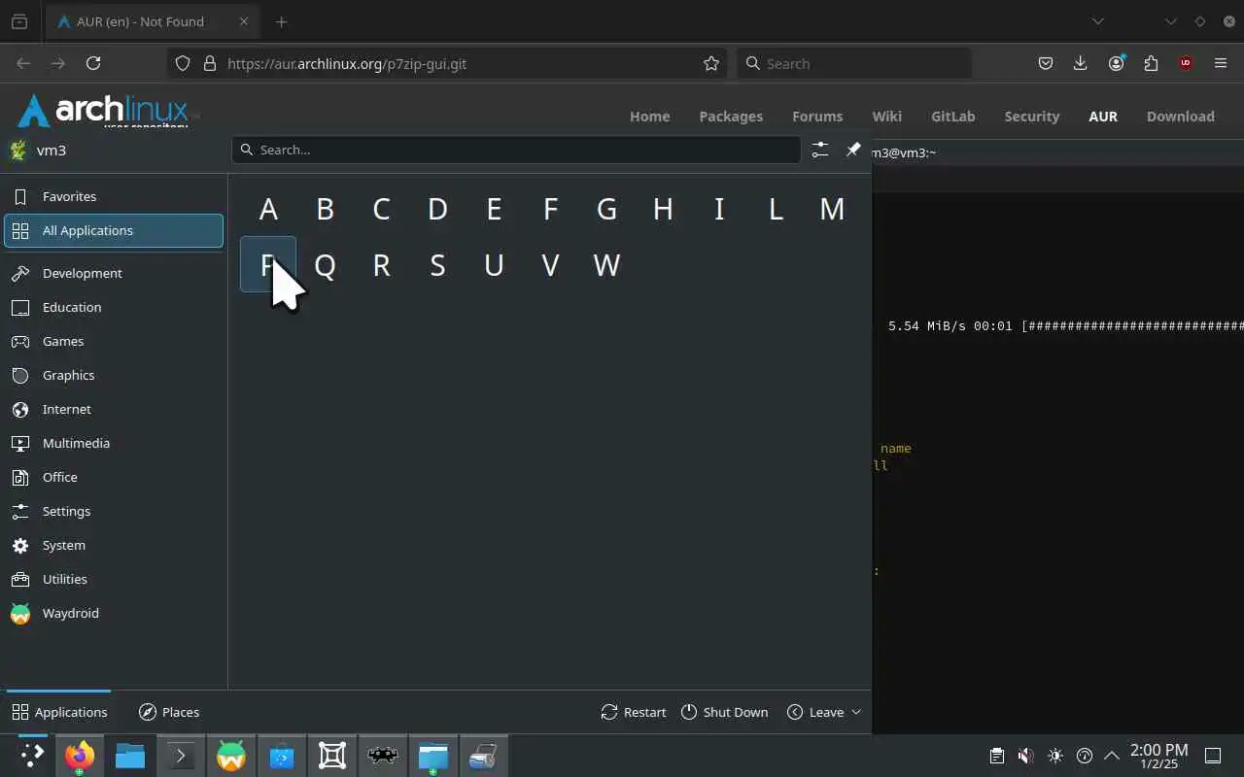
Task: Jump to applications starting with I
Action: [x=719, y=209]
